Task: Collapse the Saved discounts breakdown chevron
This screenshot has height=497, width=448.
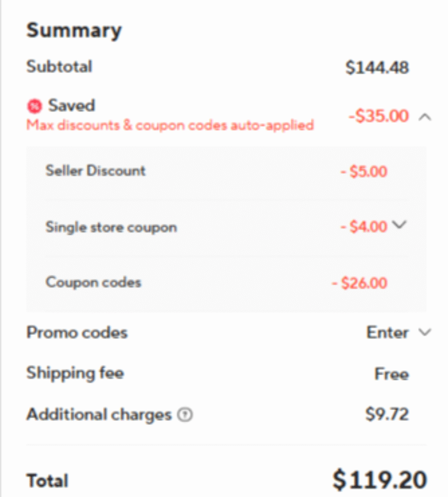Action: tap(424, 116)
